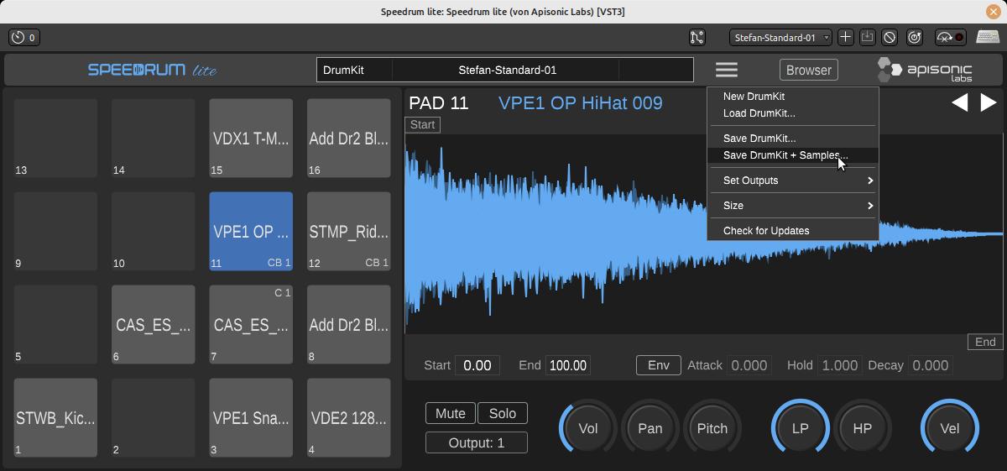Viewport: 1007px width, 471px height.
Task: Select pad 3 VPE1 Sna...
Action: pyautogui.click(x=251, y=418)
